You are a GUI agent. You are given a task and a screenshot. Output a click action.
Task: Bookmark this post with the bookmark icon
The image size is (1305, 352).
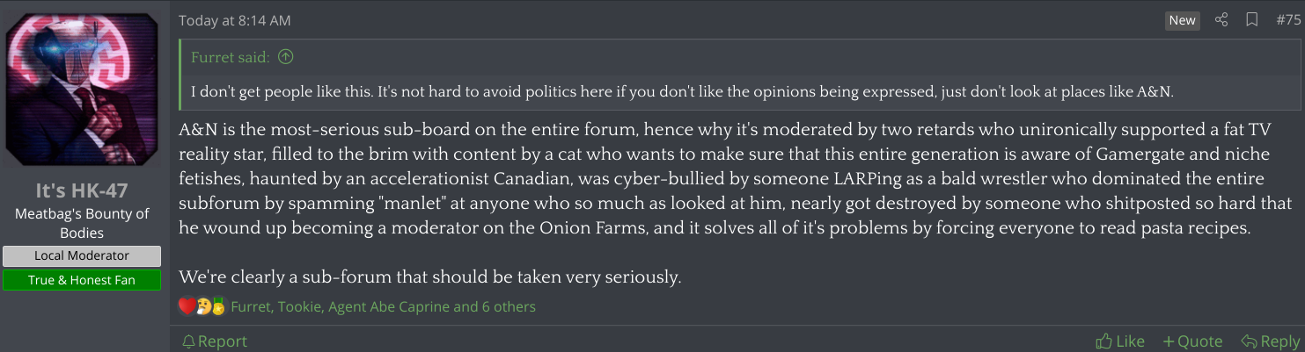pyautogui.click(x=1251, y=20)
